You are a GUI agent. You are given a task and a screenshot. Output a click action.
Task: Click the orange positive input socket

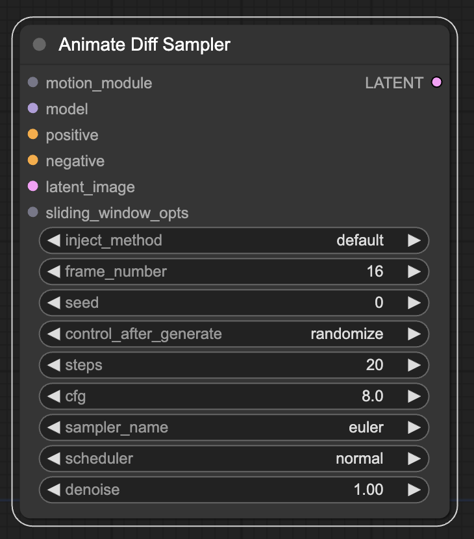pos(33,135)
